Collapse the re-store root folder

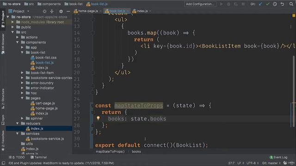[8, 17]
